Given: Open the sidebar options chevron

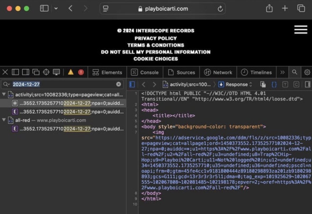Looking at the screenshot, I should tap(56, 8).
